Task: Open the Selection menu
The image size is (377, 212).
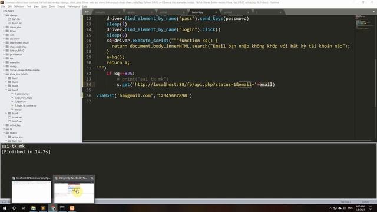Action: [x=19, y=6]
